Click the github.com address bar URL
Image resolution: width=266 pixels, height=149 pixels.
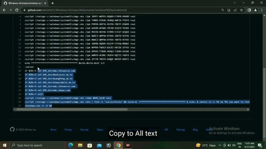(x=77, y=10)
